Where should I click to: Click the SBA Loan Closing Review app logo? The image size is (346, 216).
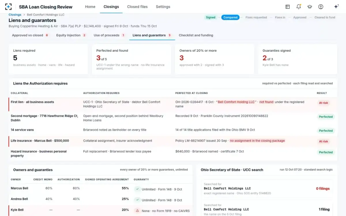pos(8,7)
